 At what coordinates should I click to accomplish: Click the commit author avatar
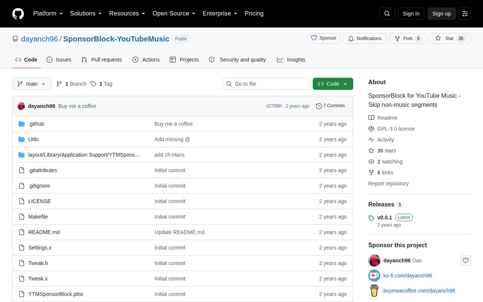tap(21, 106)
